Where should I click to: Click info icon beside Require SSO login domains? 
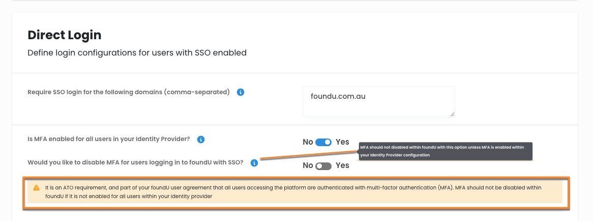[x=241, y=92]
